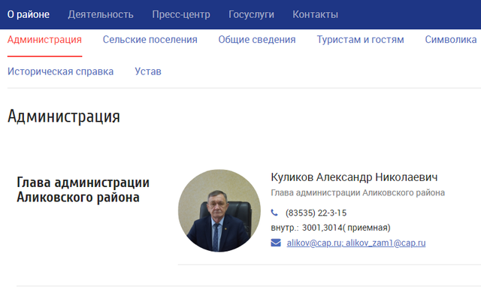Image resolution: width=481 pixels, height=287 pixels.
Task: Select the 'Туристам и гостям' tab
Action: point(360,40)
